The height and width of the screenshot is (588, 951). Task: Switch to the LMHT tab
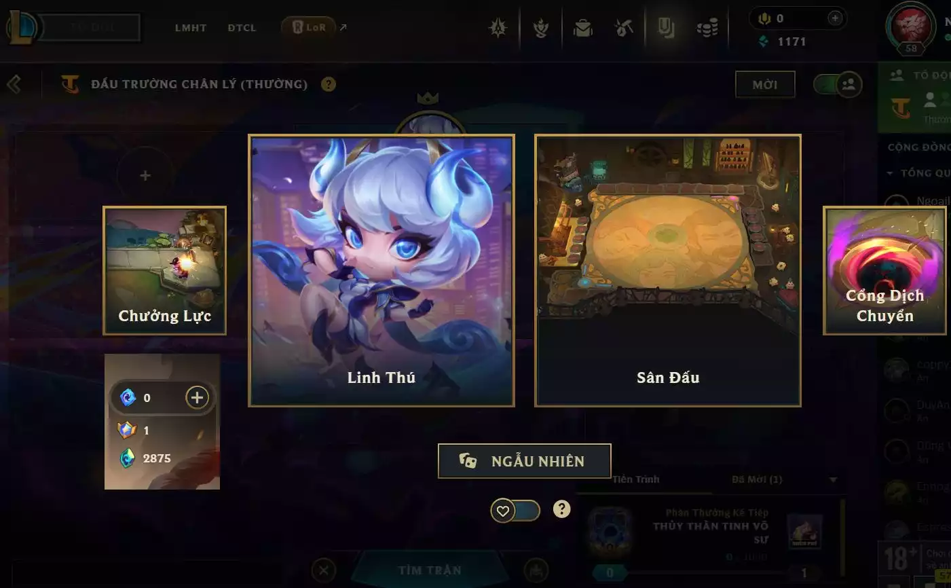[x=190, y=28]
